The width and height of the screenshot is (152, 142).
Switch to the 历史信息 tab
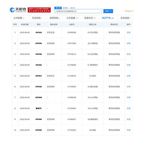click(125, 18)
